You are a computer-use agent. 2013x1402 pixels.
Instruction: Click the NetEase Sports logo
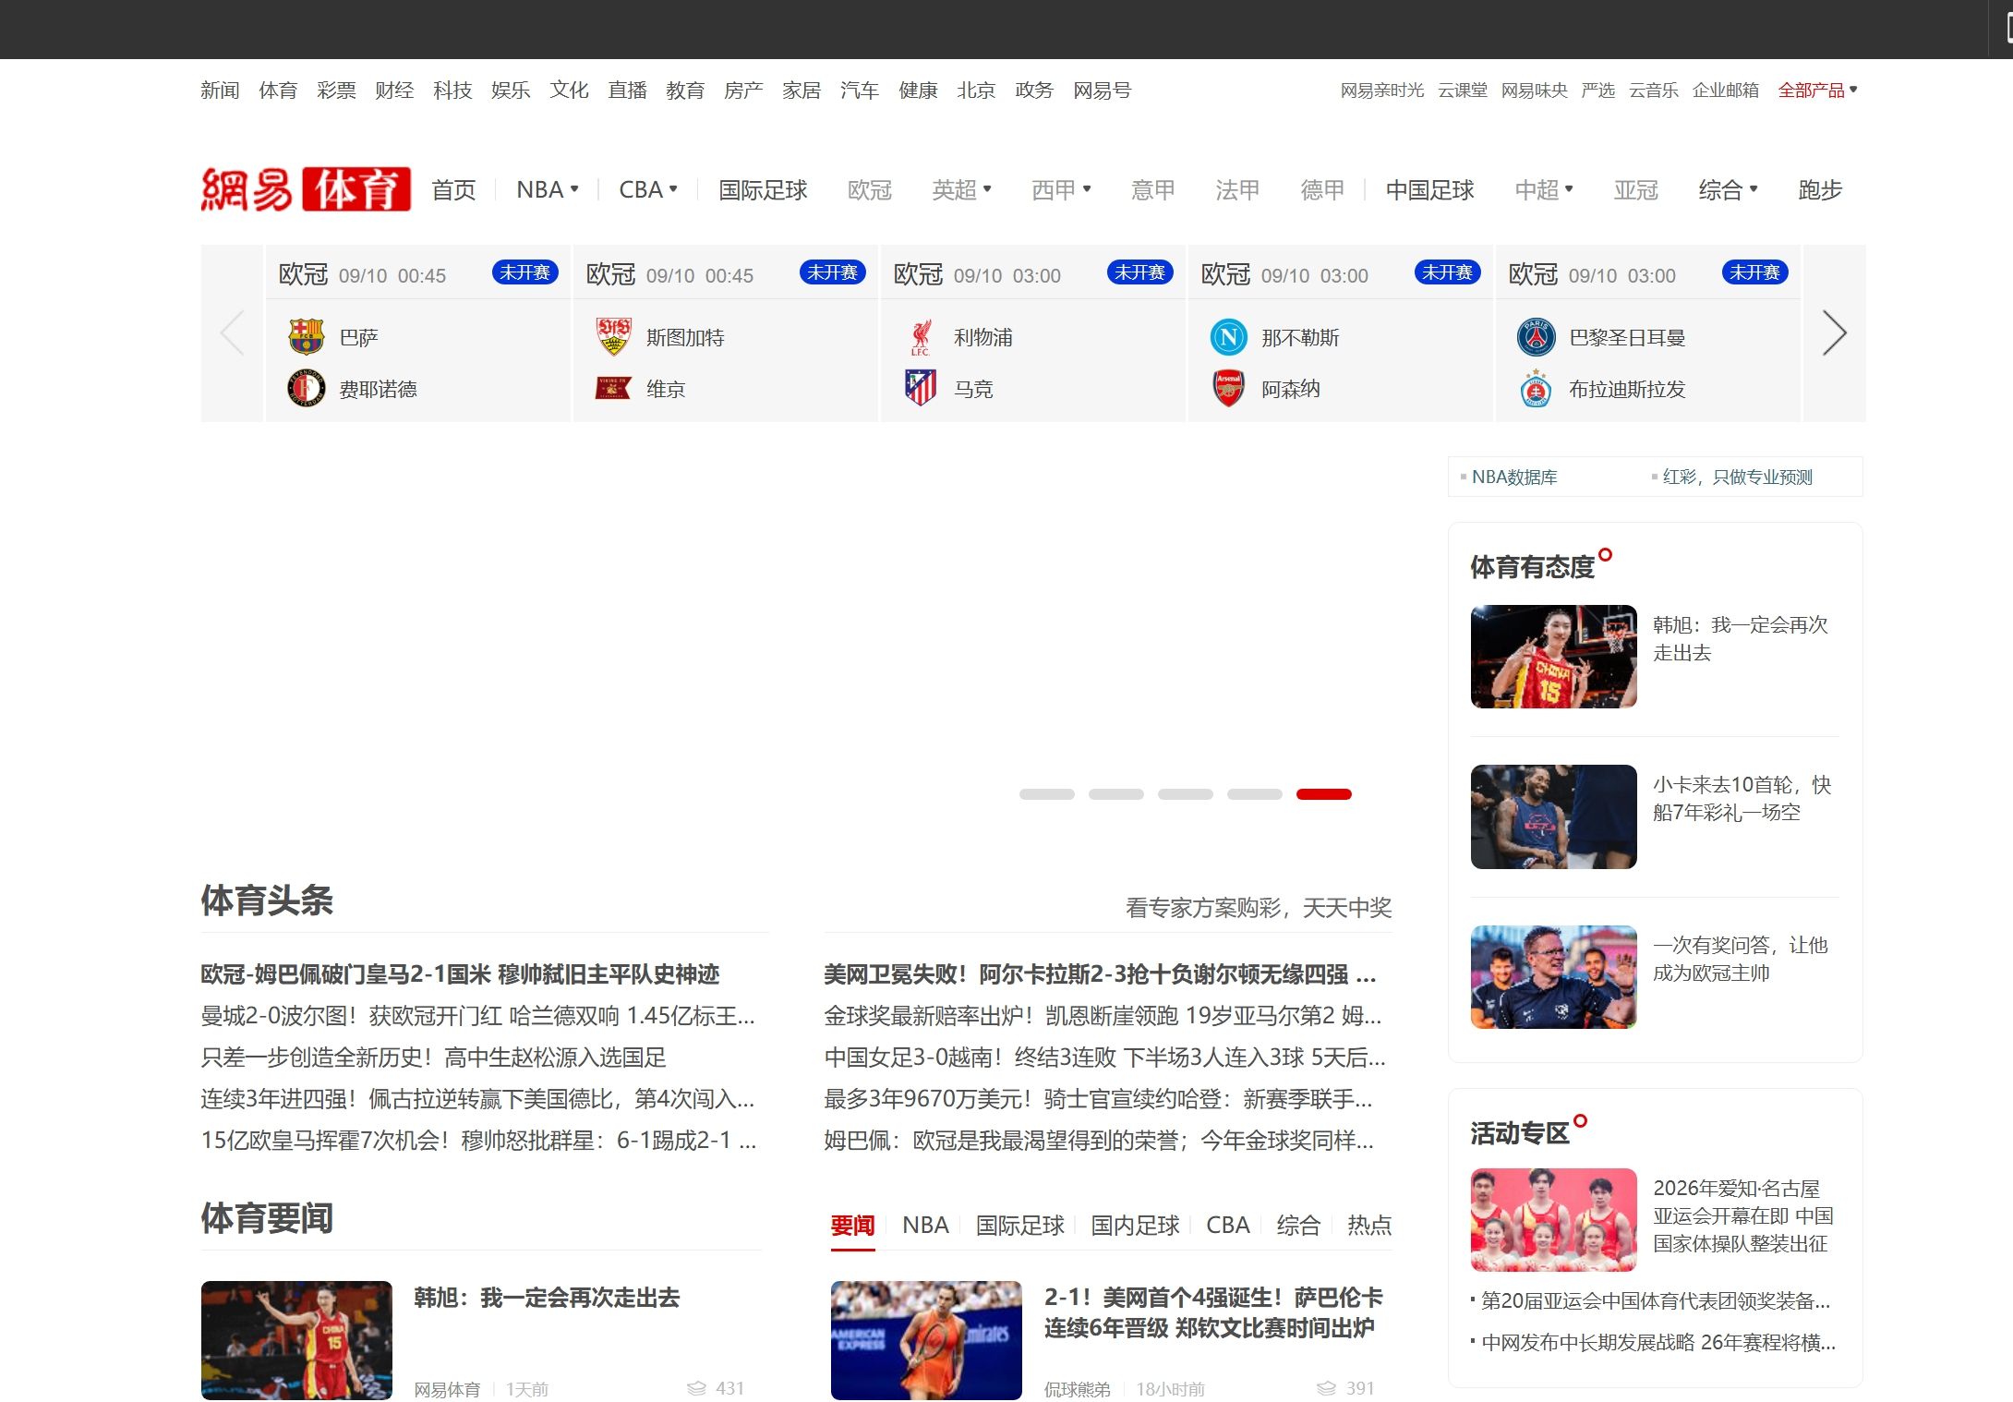tap(306, 189)
